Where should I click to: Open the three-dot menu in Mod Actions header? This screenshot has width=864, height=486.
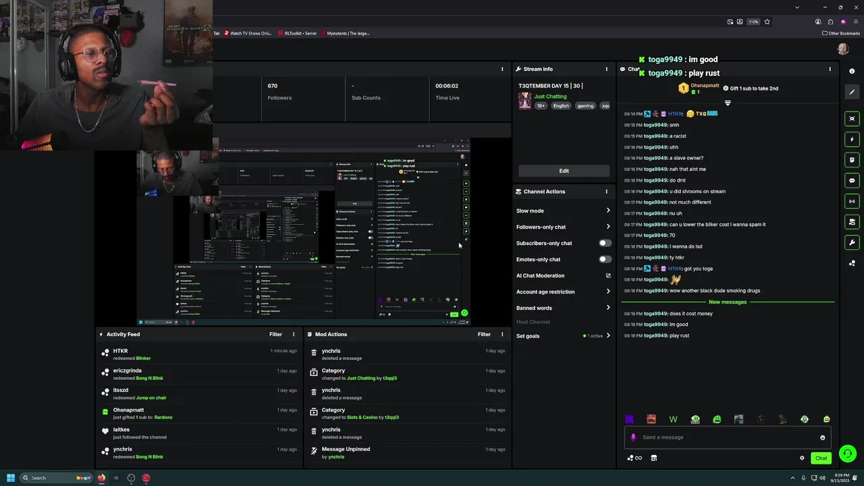coord(502,334)
